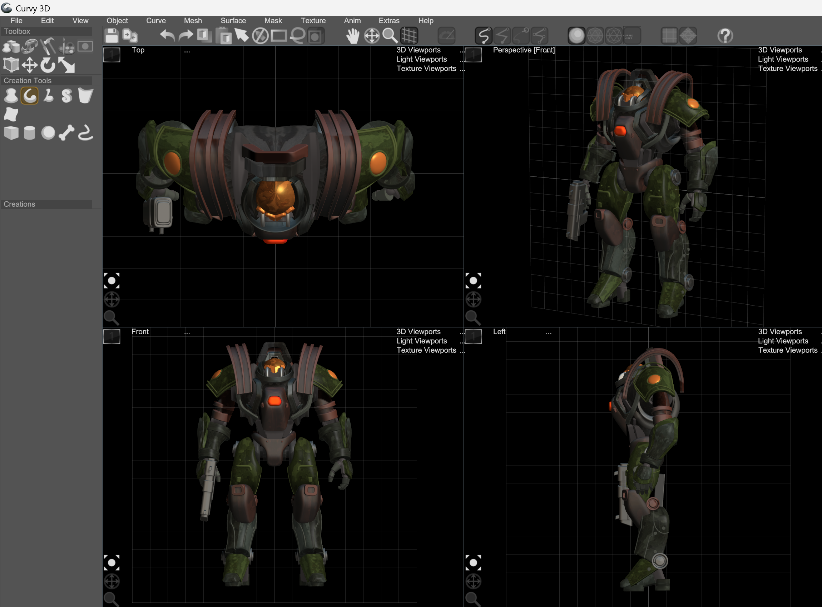Toggle the angular polyline curve mode
822x607 pixels.
[x=502, y=36]
